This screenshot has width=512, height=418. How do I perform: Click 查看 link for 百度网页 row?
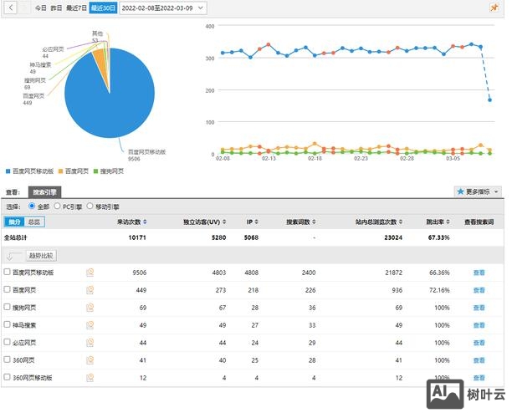point(479,290)
